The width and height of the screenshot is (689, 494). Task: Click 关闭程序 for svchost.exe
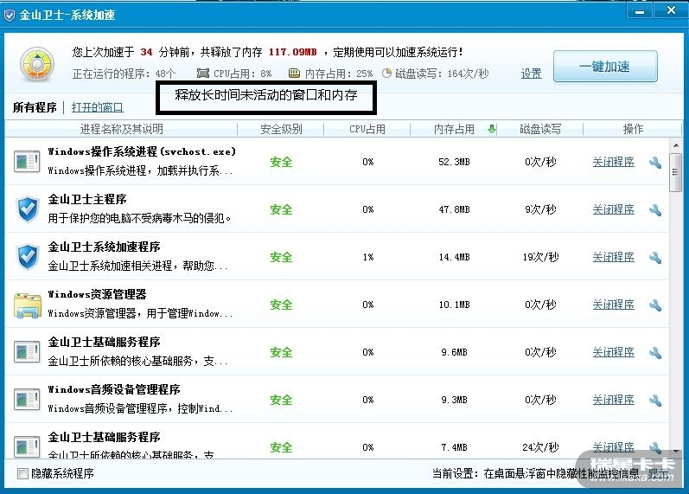click(614, 162)
